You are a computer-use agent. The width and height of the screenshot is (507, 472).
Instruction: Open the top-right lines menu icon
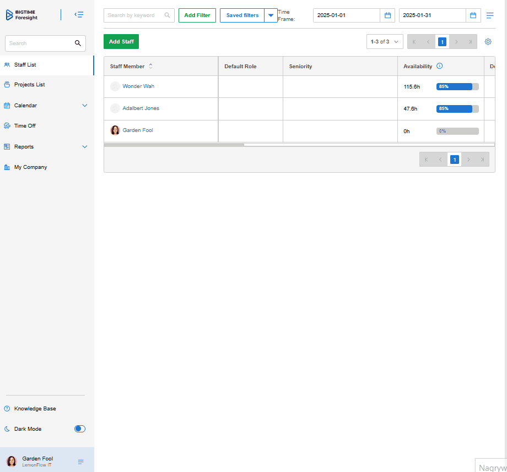[490, 15]
